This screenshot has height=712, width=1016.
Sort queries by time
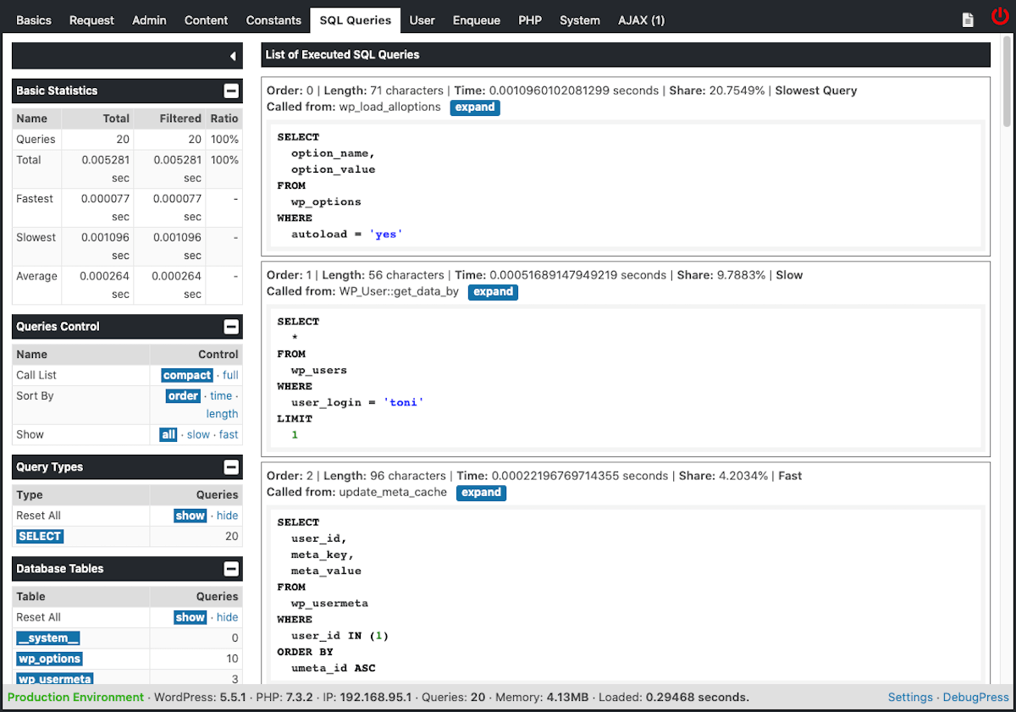tap(220, 395)
